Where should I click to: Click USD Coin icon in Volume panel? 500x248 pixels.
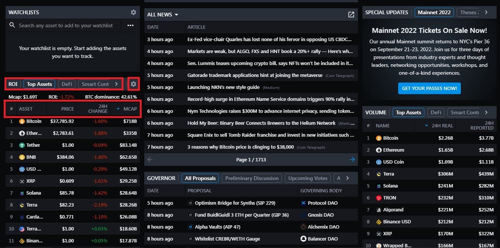click(x=379, y=162)
